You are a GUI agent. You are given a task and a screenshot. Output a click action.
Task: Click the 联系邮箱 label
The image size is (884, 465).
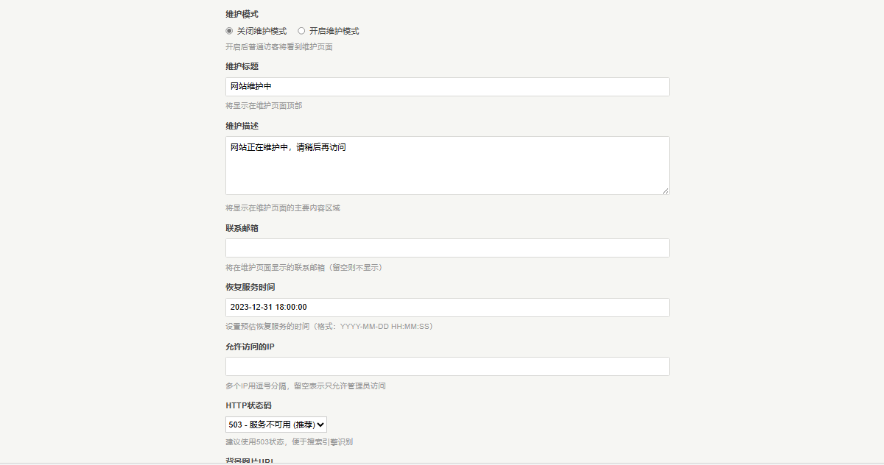pyautogui.click(x=240, y=228)
